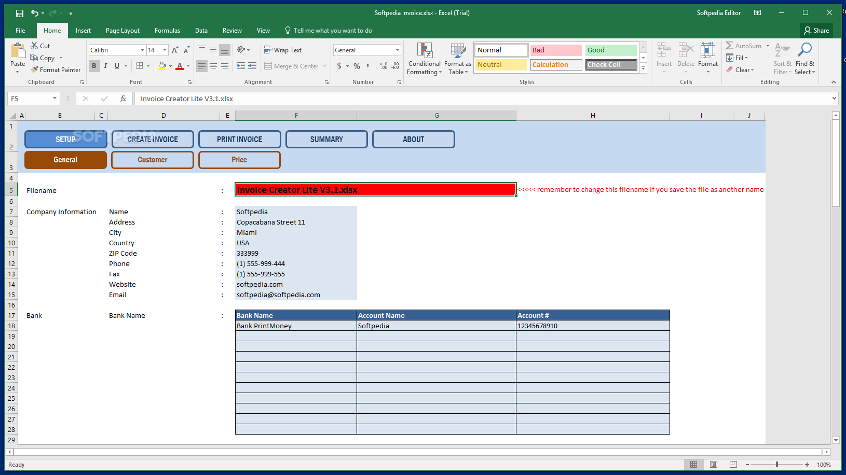
Task: Toggle Center alignment
Action: [x=213, y=66]
